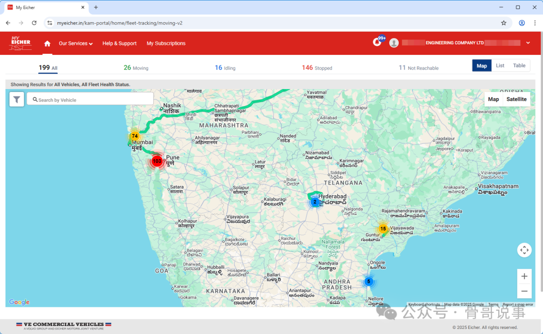
Task: Click the page vertical scrollbar
Action: click(x=541, y=161)
